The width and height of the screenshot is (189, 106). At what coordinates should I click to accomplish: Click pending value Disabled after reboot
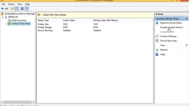coord(97,30)
